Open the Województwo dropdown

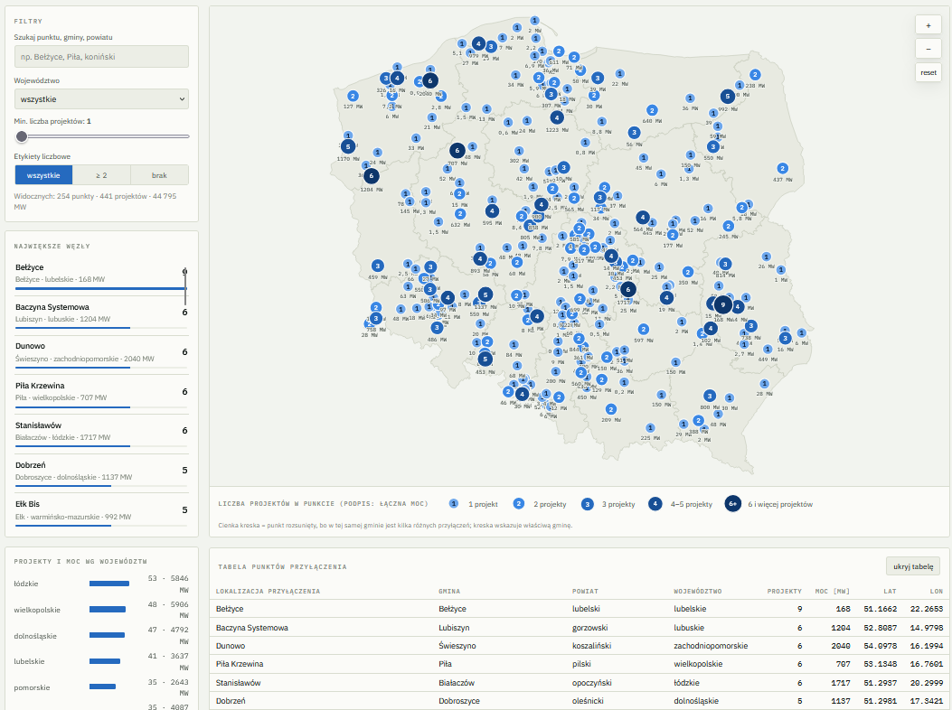(x=101, y=99)
